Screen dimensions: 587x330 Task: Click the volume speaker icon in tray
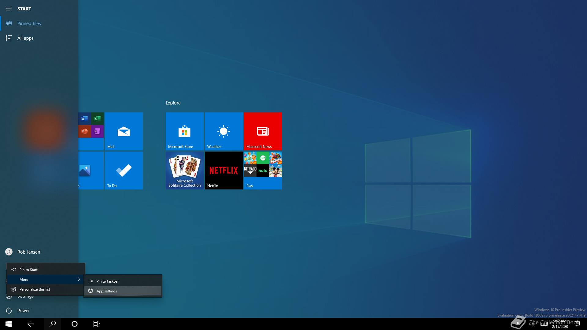[532, 324]
